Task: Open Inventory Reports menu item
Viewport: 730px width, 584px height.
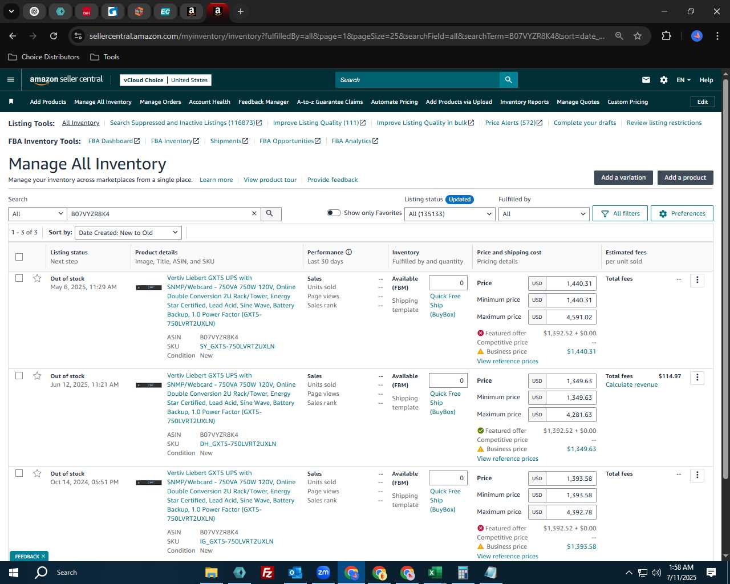Action: coord(524,102)
